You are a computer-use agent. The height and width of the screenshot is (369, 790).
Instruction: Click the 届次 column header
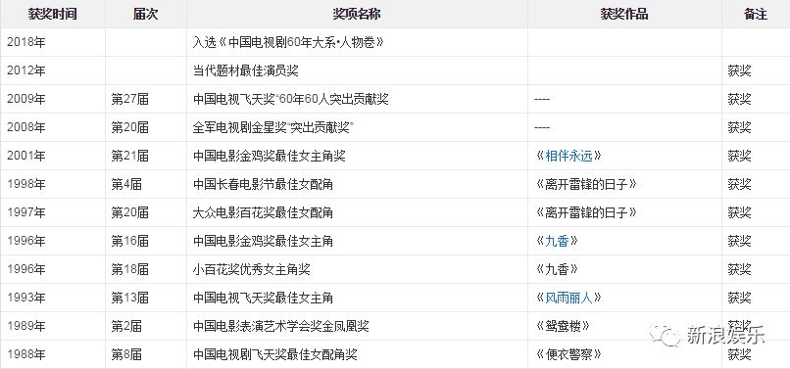point(146,14)
